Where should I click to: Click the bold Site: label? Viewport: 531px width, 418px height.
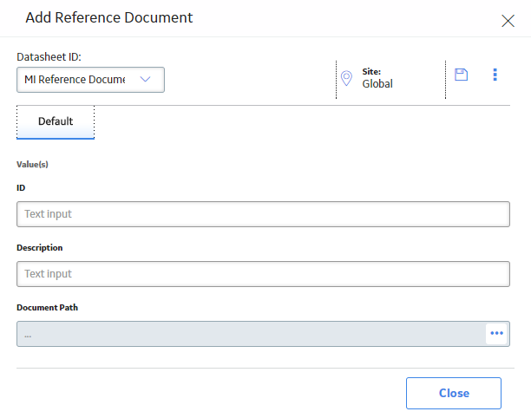(x=371, y=72)
